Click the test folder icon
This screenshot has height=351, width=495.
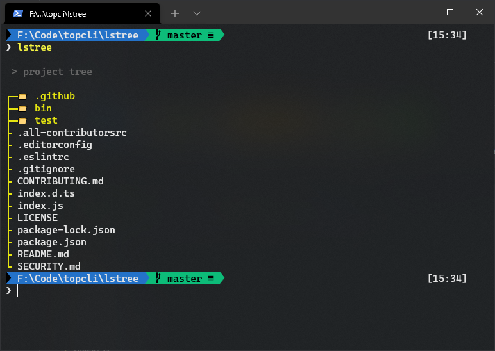point(22,121)
